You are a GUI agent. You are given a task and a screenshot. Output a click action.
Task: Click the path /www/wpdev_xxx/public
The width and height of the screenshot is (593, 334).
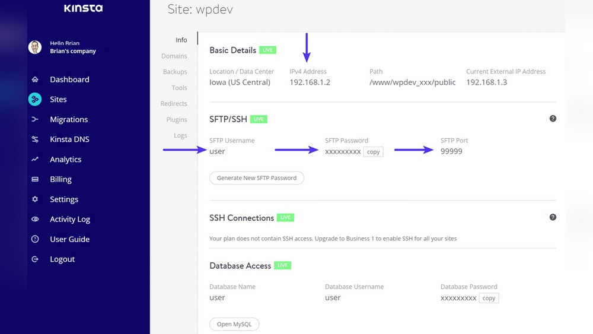click(412, 82)
